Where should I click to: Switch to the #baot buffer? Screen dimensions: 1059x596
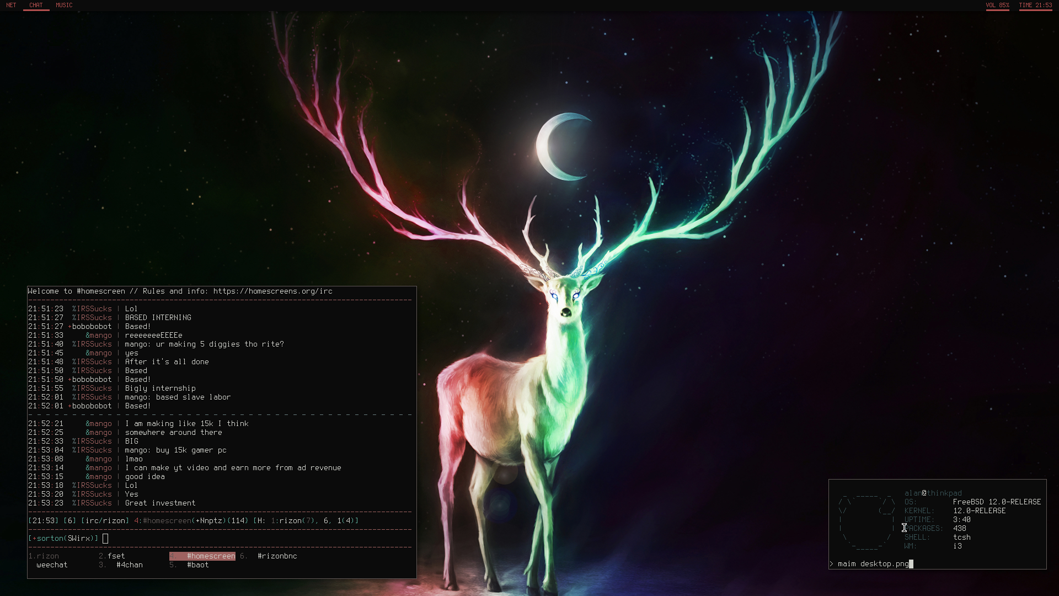coord(198,565)
